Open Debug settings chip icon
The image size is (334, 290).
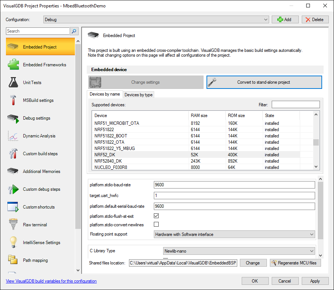pos(13,118)
